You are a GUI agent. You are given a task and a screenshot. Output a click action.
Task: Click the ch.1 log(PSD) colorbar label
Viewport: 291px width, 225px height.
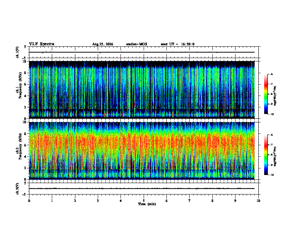pos(275,96)
